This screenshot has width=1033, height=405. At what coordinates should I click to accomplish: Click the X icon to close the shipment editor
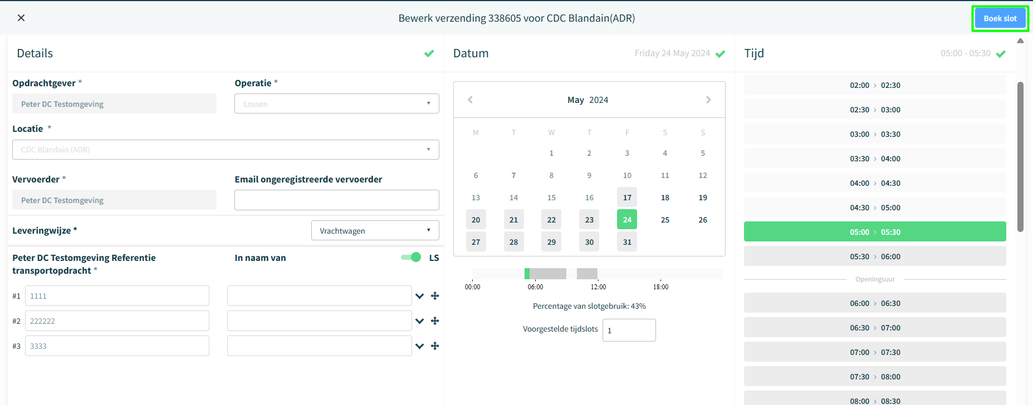(x=21, y=18)
